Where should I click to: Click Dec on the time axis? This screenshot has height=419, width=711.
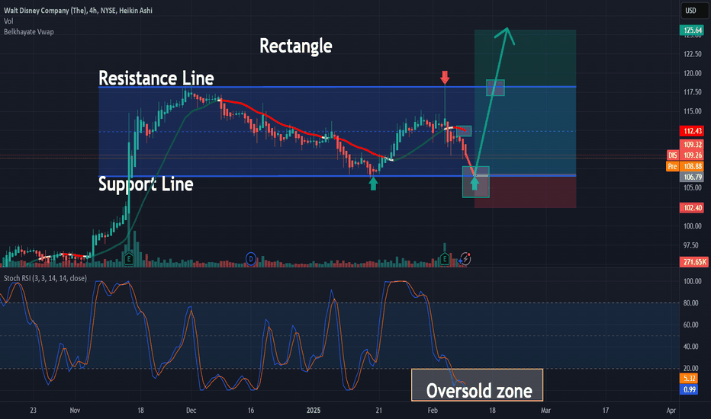(191, 411)
